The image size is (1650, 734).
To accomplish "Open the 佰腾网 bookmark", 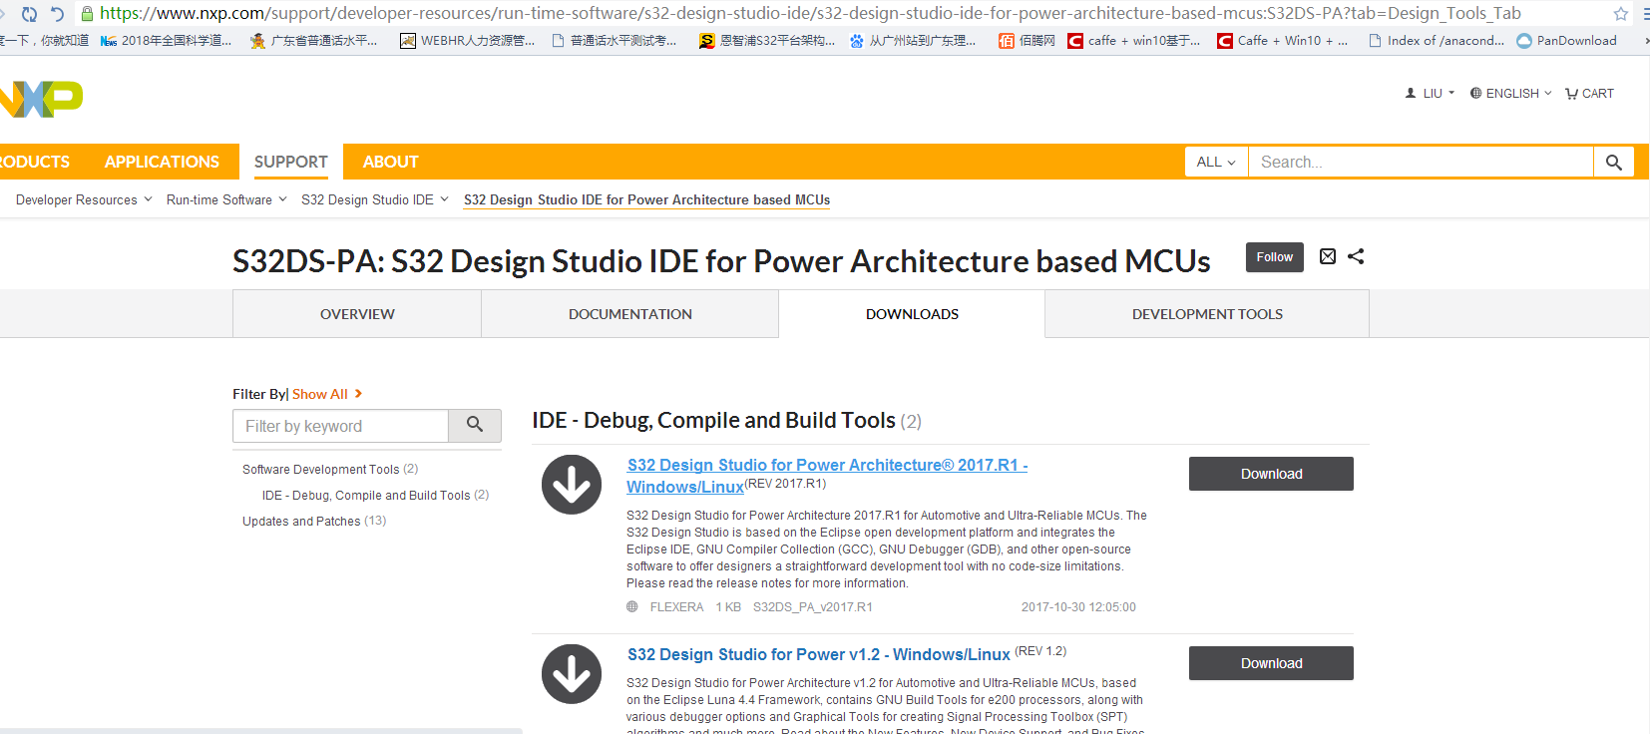I will point(1027,41).
